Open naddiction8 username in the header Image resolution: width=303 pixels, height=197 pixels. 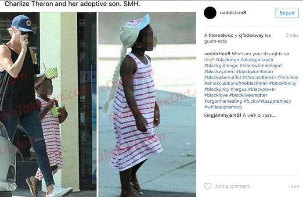[x=233, y=13]
